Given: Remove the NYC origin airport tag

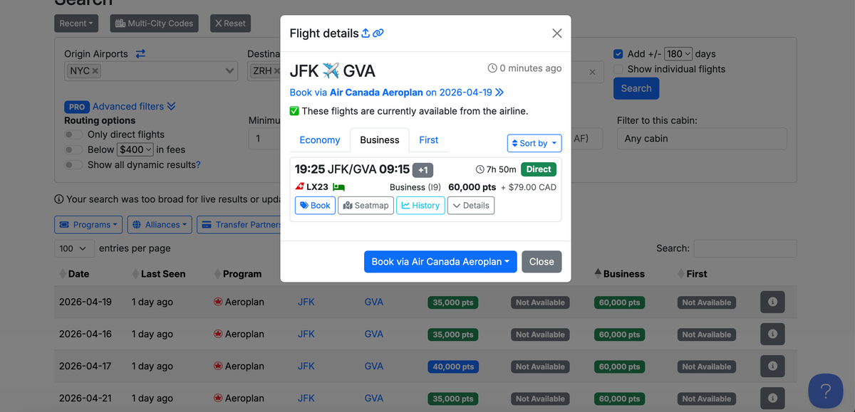Looking at the screenshot, I should point(95,71).
